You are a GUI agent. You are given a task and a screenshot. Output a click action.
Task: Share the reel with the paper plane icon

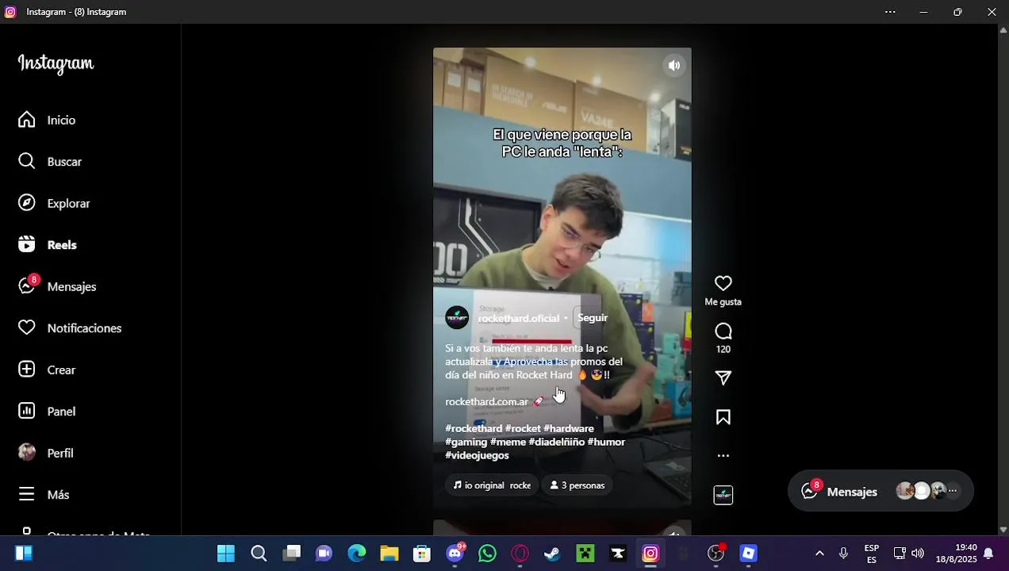[x=723, y=378]
